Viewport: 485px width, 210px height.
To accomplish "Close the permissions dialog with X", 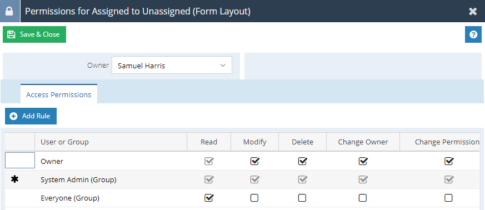I will pyautogui.click(x=473, y=12).
